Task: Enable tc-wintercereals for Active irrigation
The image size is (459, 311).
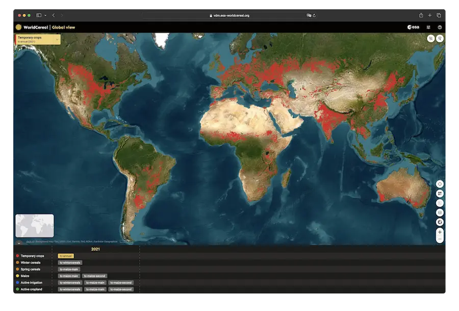Action: pos(70,282)
